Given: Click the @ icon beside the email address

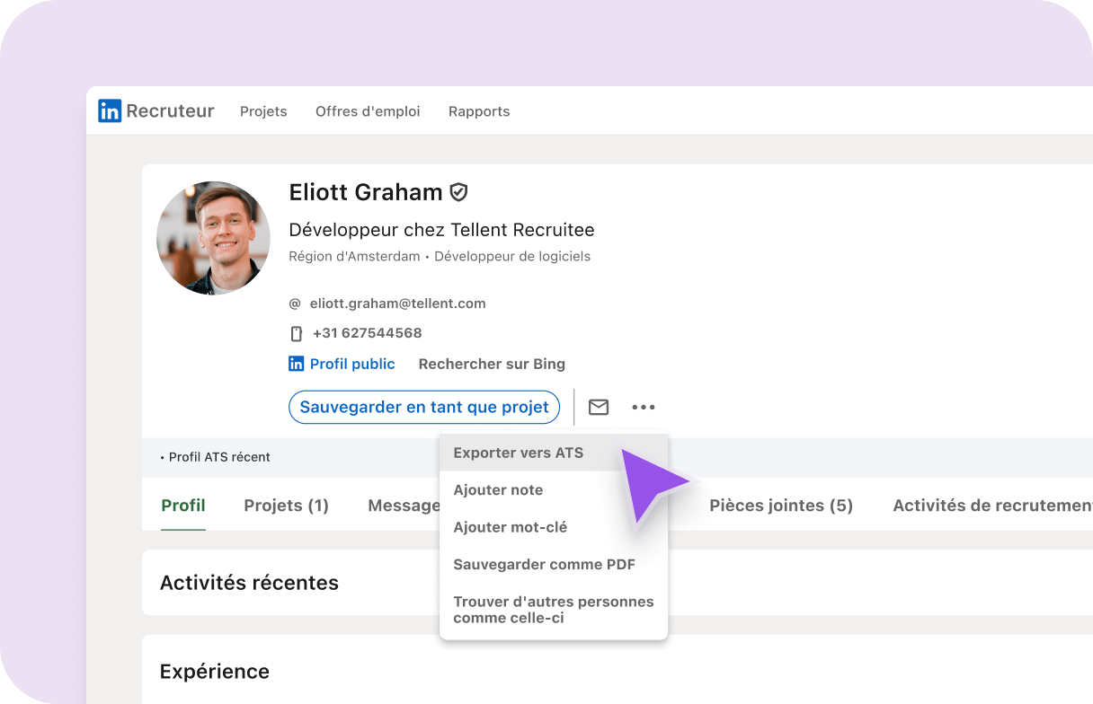Looking at the screenshot, I should pyautogui.click(x=296, y=304).
